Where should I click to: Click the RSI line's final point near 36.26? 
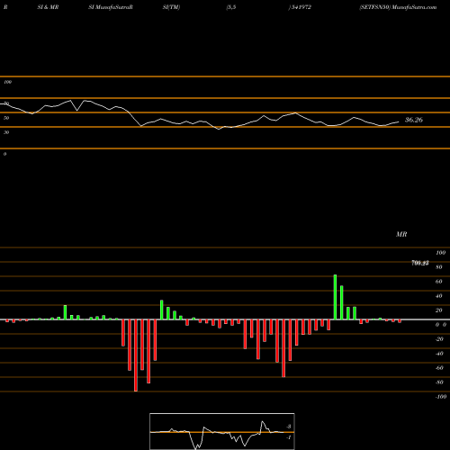399,121
